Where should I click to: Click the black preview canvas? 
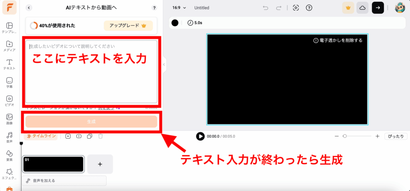point(287,80)
